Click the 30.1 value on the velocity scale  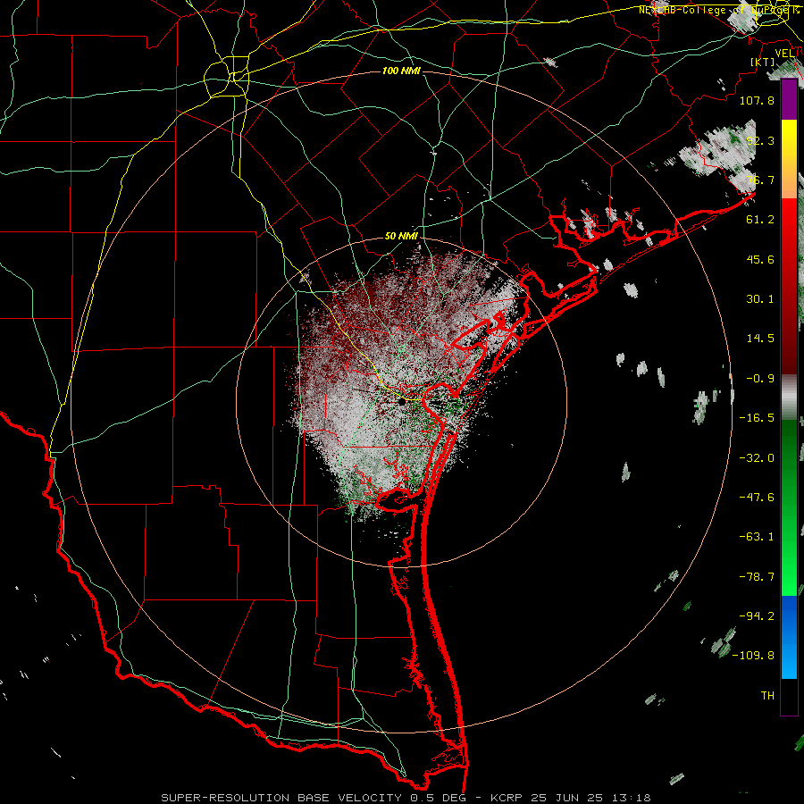(x=760, y=299)
